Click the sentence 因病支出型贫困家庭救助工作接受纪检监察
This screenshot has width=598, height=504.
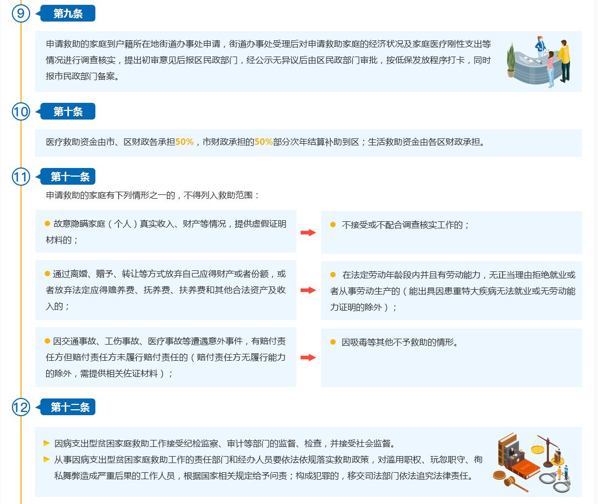(x=226, y=443)
